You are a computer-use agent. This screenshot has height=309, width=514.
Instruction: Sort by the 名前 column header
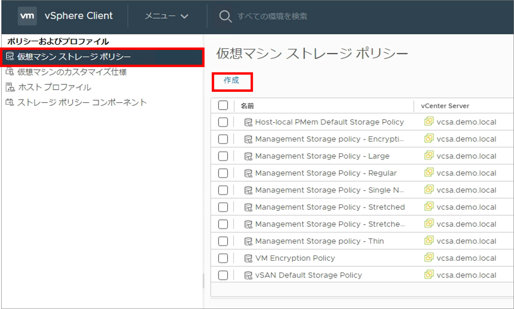tap(247, 106)
